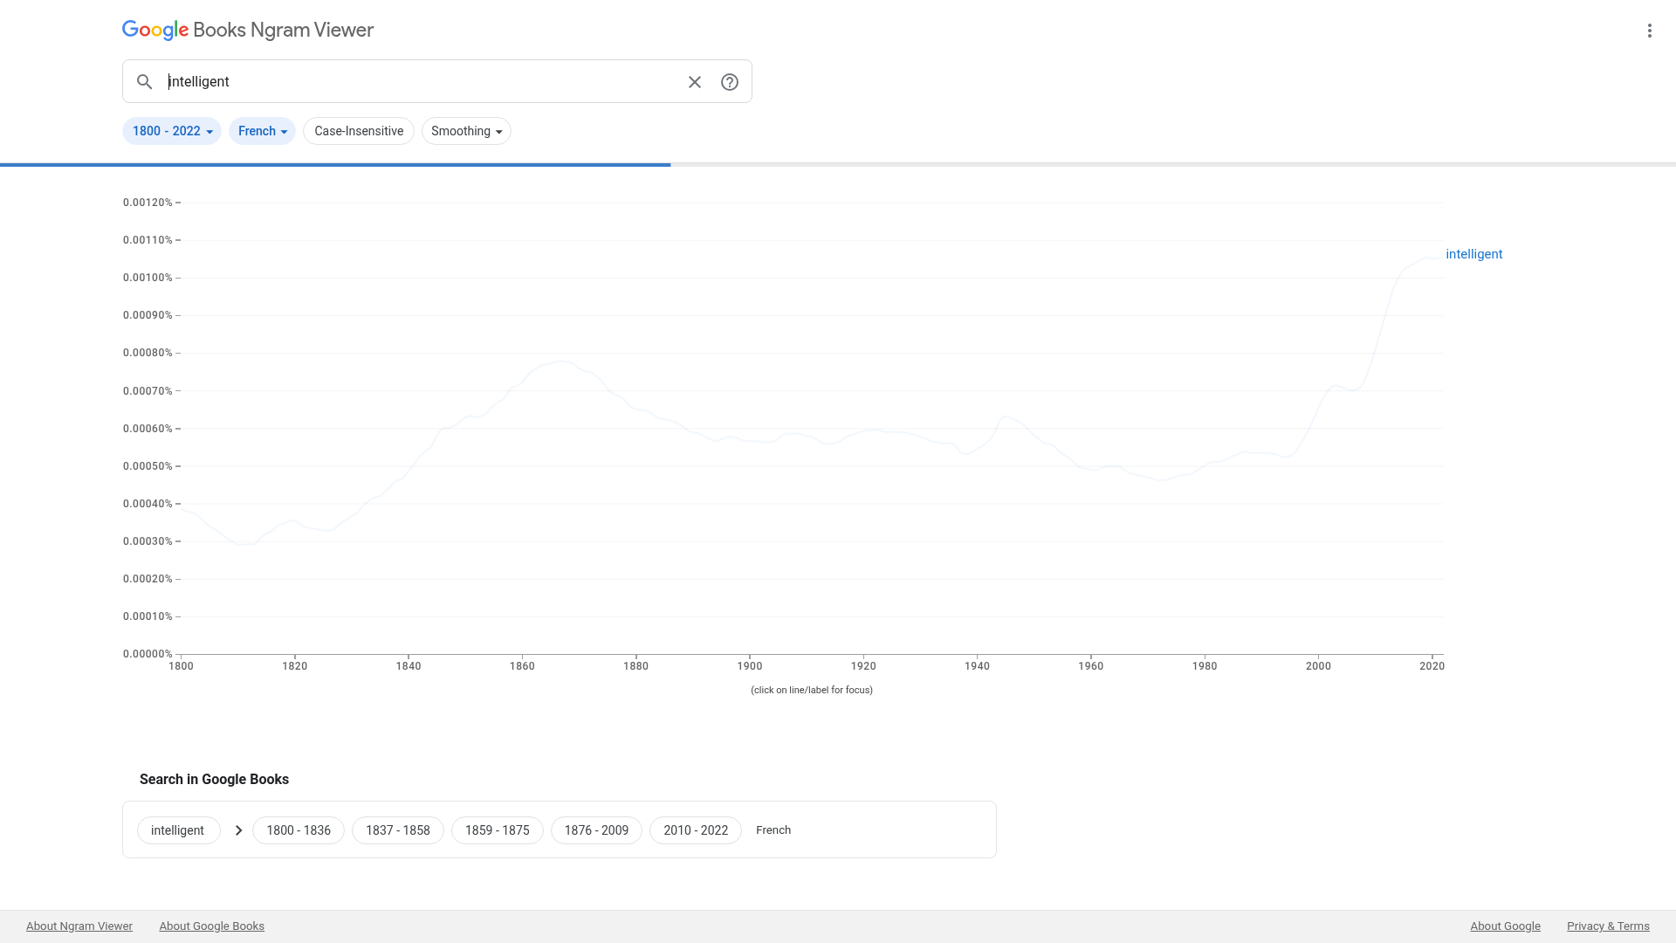The width and height of the screenshot is (1676, 943).
Task: Focus the intelligent line label on chart
Action: click(x=1473, y=254)
